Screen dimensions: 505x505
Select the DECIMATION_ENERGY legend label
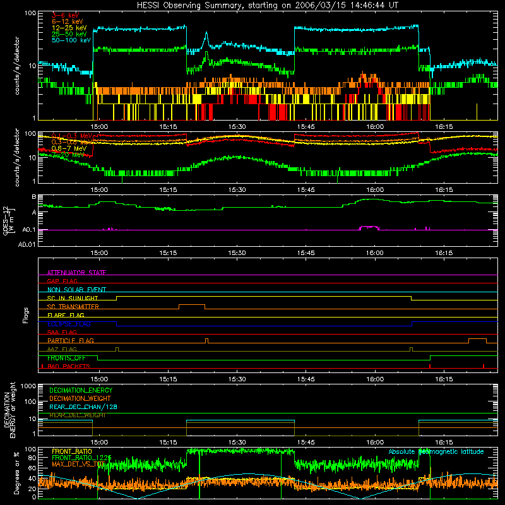point(81,390)
